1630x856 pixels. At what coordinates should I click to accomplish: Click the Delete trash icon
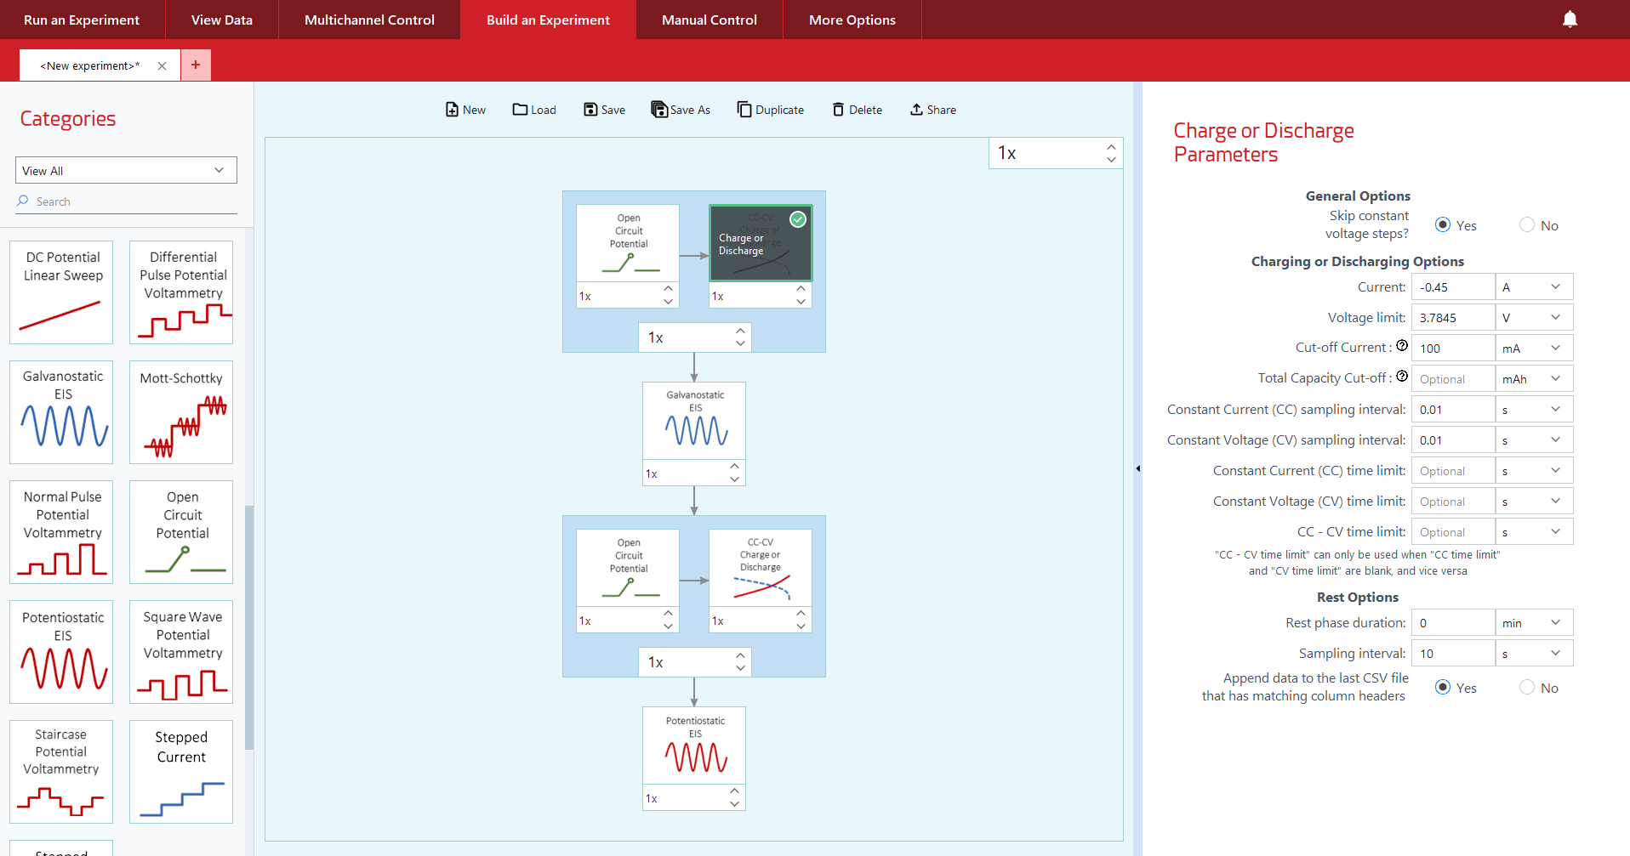click(x=838, y=110)
